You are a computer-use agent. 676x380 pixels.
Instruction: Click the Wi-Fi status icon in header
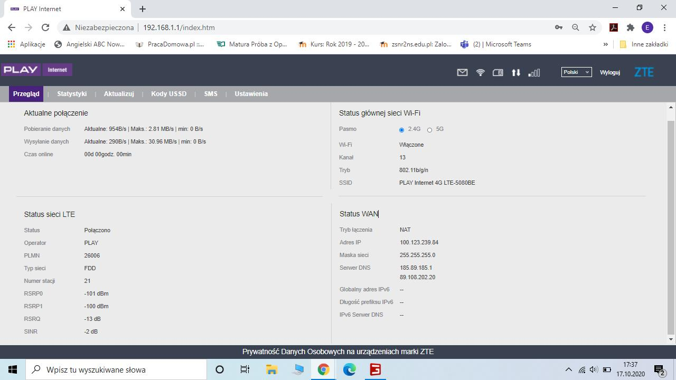[480, 72]
